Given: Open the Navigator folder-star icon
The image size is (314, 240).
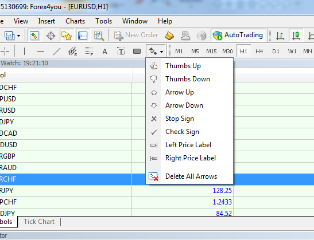Looking at the screenshot, I should tap(67, 36).
